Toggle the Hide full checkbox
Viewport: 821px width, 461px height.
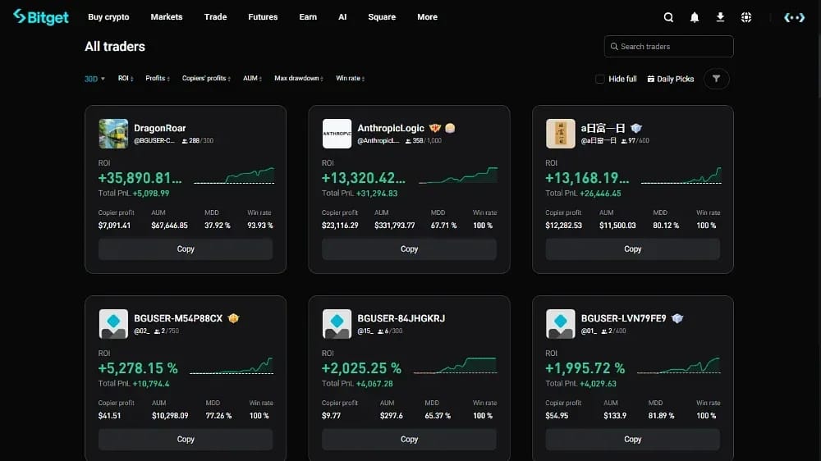[600, 79]
